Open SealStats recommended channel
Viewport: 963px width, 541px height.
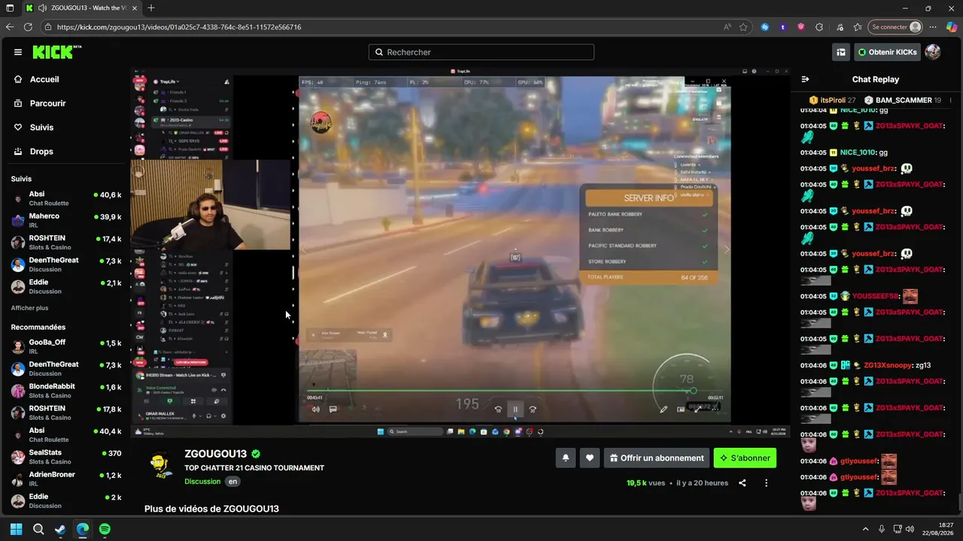(x=65, y=457)
